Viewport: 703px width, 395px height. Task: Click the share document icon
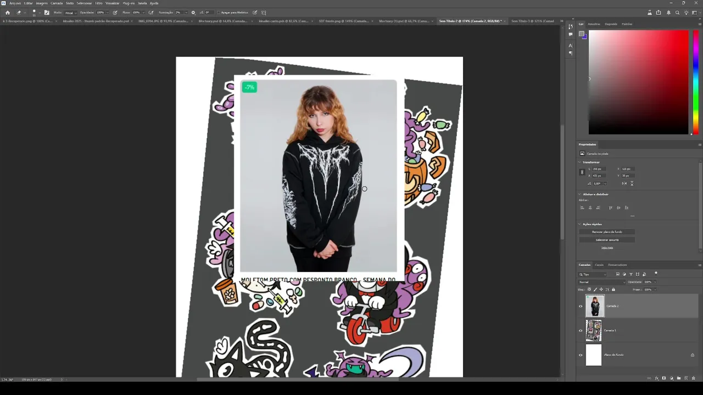tap(659, 13)
